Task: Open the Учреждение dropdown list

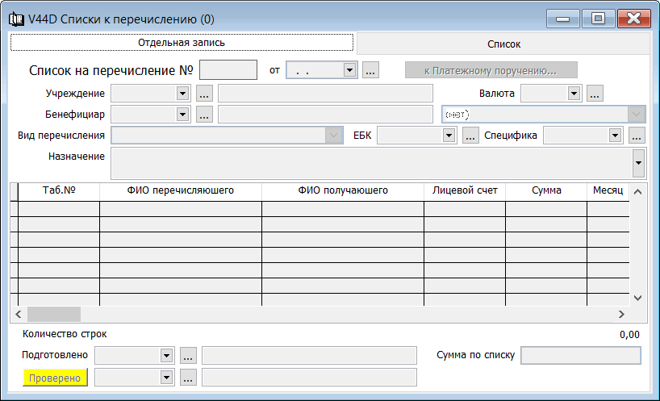Action: 183,94
